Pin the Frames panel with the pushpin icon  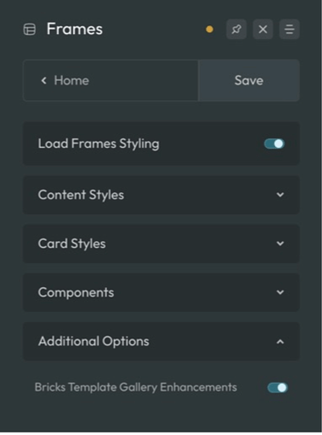[237, 29]
